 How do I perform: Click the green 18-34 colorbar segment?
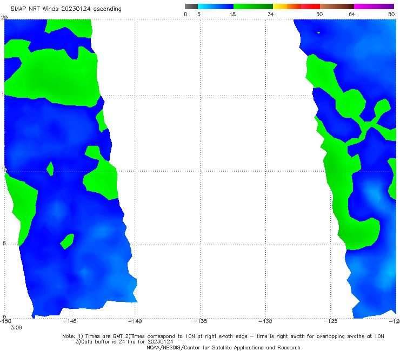(x=253, y=6)
